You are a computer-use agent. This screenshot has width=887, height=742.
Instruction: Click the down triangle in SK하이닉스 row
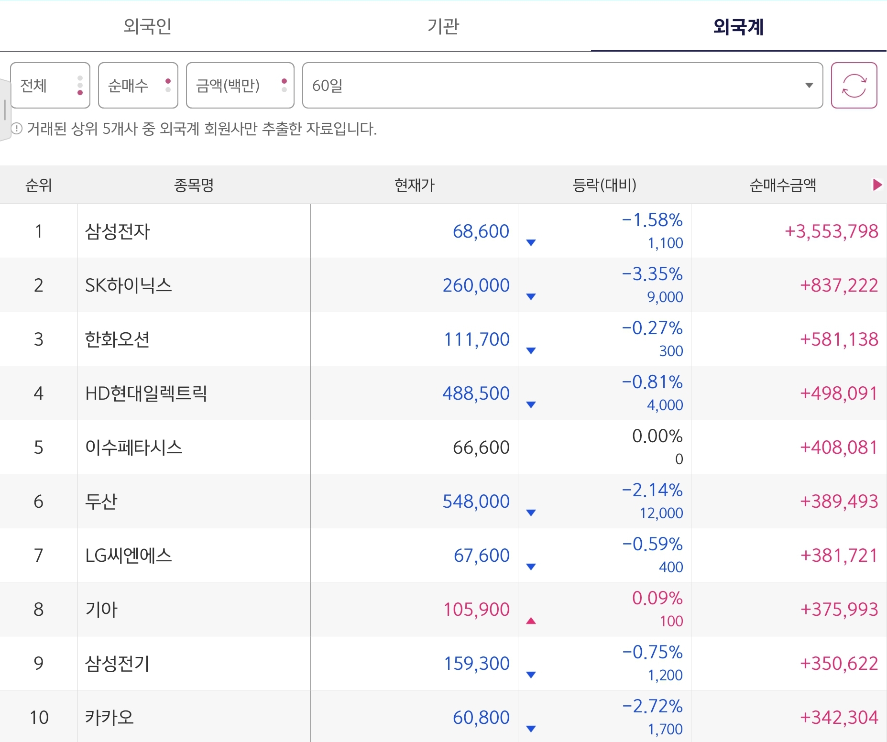coord(531,297)
